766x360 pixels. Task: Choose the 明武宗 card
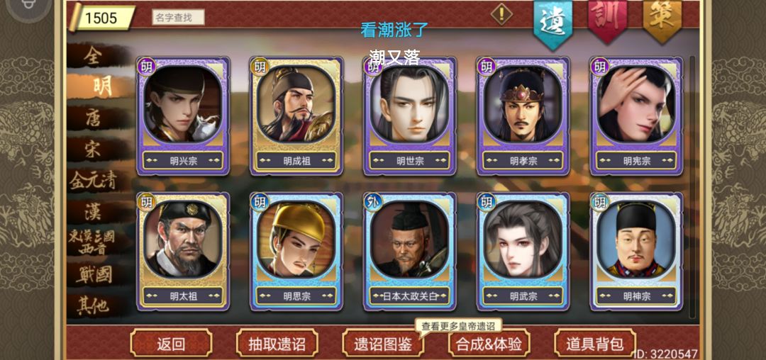click(523, 251)
